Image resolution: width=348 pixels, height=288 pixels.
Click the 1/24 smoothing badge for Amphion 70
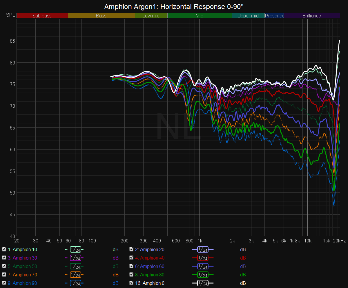tap(75, 275)
